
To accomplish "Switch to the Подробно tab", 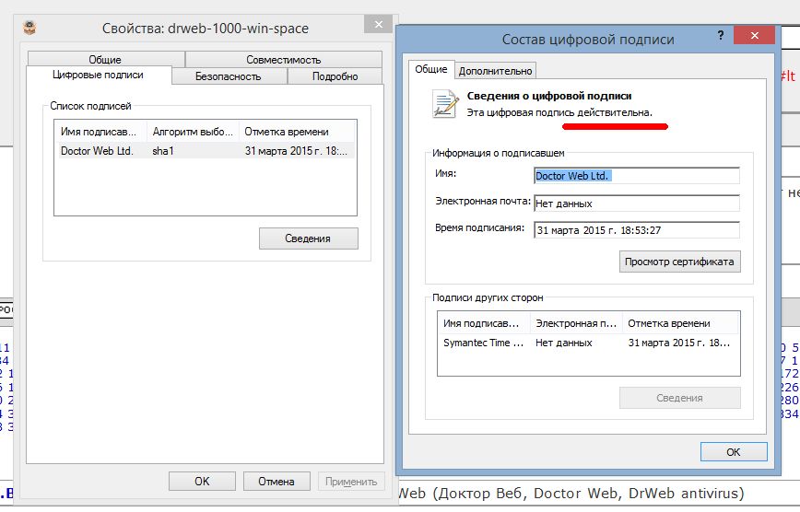I will point(335,76).
